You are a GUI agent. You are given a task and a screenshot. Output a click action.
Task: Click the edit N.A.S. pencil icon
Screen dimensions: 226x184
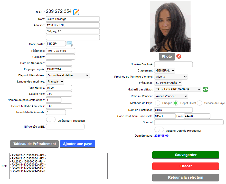76,12
